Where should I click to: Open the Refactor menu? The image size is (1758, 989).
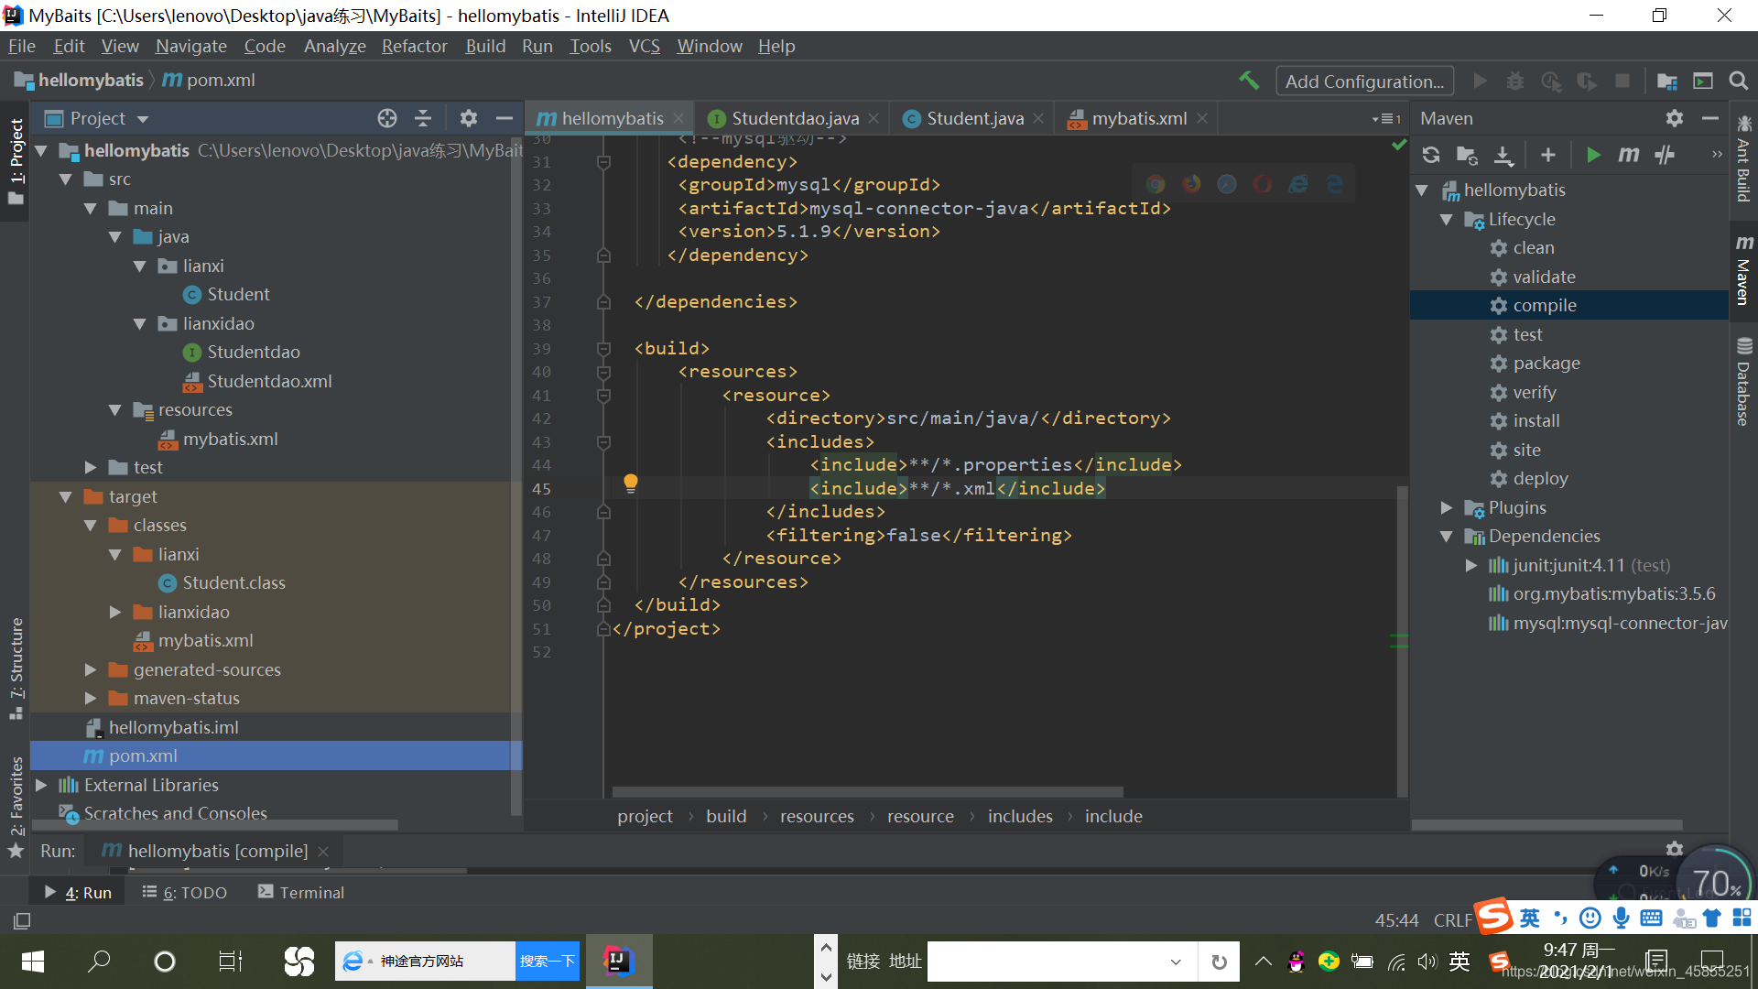pos(414,46)
